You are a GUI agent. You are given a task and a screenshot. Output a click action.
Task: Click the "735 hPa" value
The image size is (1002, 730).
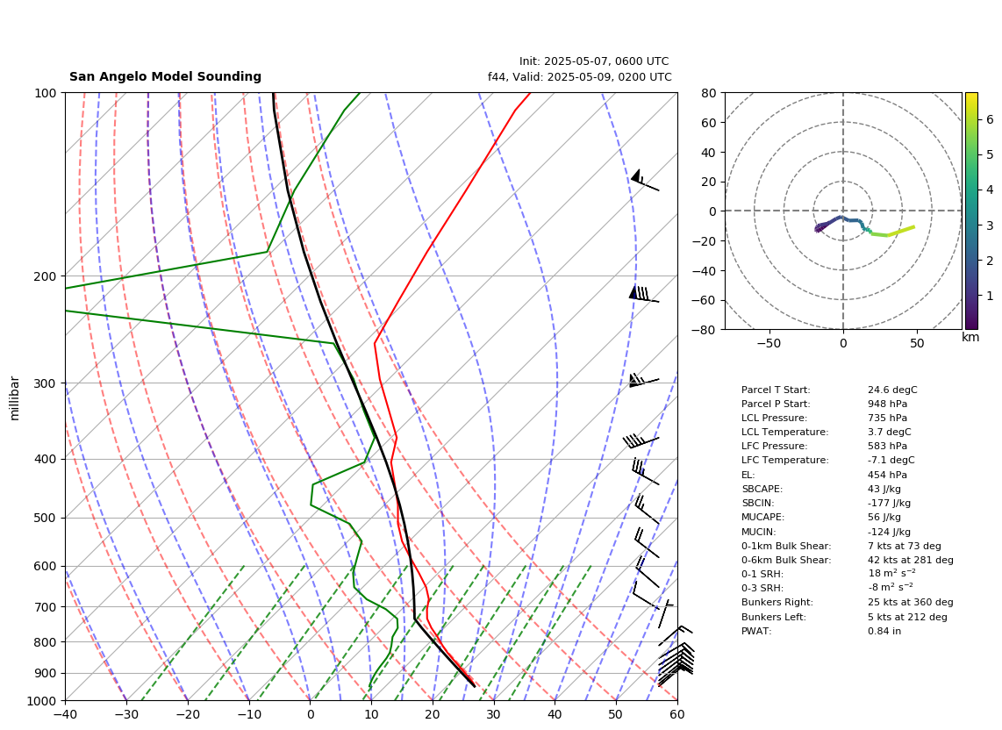887,418
